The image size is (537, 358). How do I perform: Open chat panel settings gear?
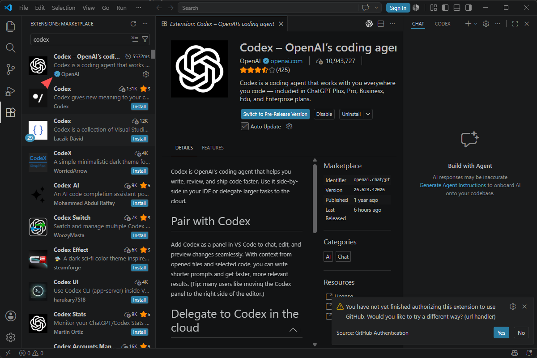[x=486, y=24]
